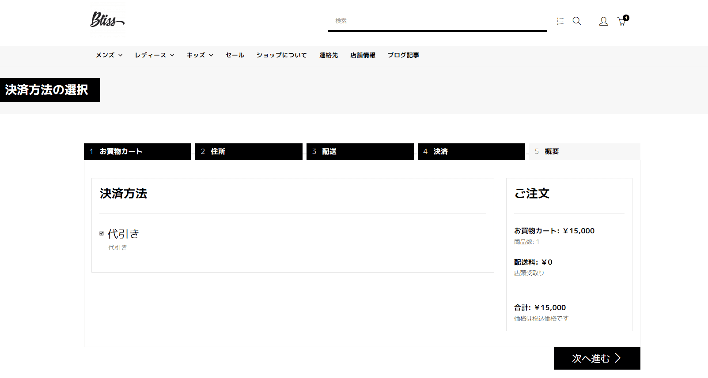Open ショップについて menu item
Image resolution: width=708 pixels, height=378 pixels.
pos(281,55)
